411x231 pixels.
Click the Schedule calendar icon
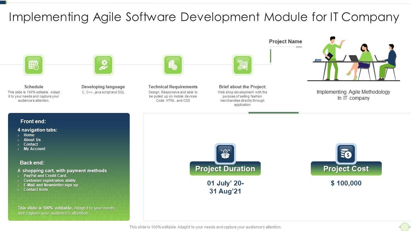pos(34,65)
